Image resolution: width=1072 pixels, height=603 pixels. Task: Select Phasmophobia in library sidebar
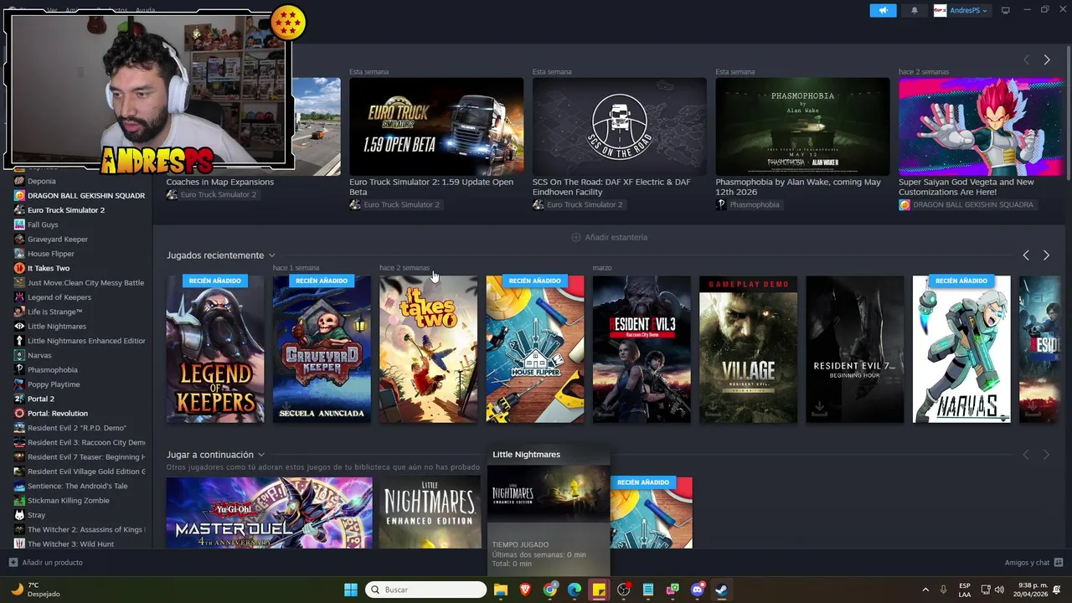tap(53, 369)
